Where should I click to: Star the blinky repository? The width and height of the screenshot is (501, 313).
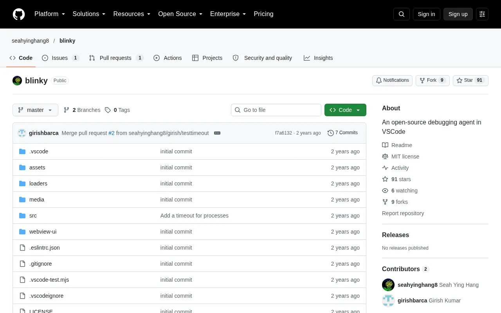(x=470, y=81)
